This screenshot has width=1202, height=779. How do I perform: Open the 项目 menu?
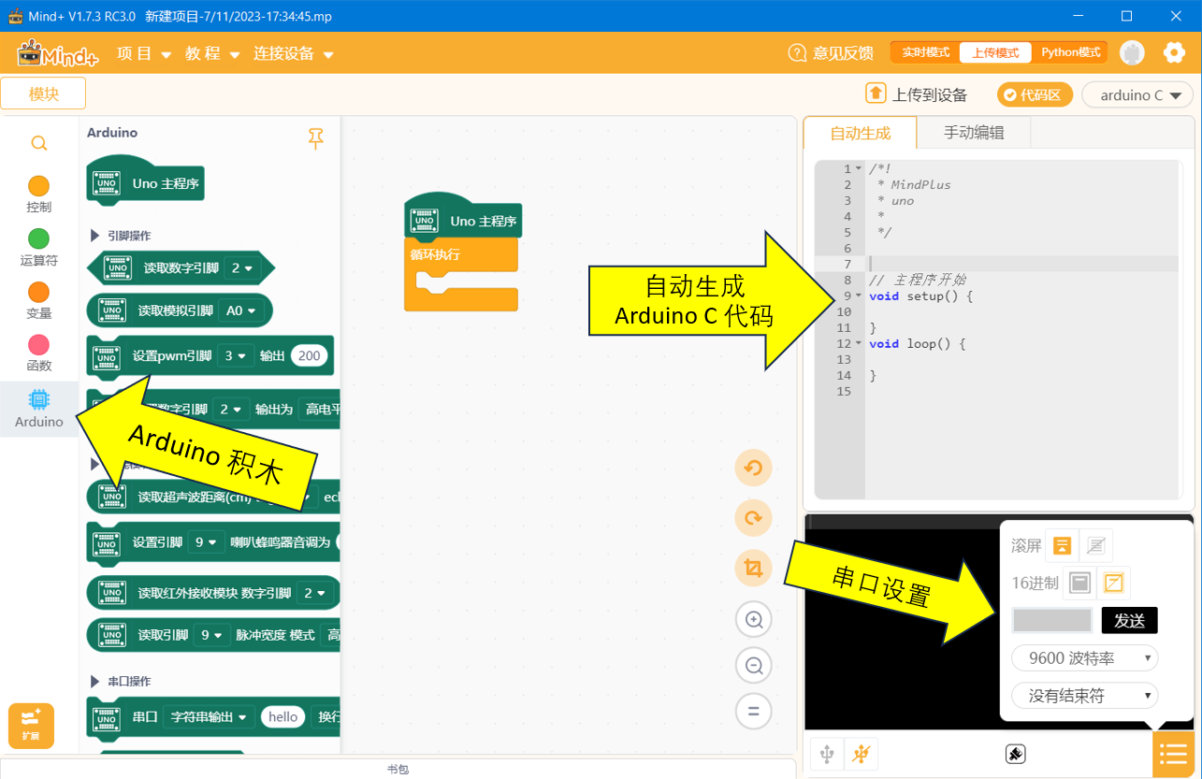tap(144, 53)
